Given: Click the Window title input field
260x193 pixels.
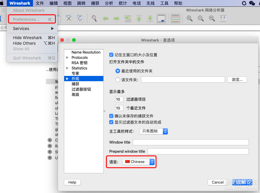Looking at the screenshot, I should point(191,142).
